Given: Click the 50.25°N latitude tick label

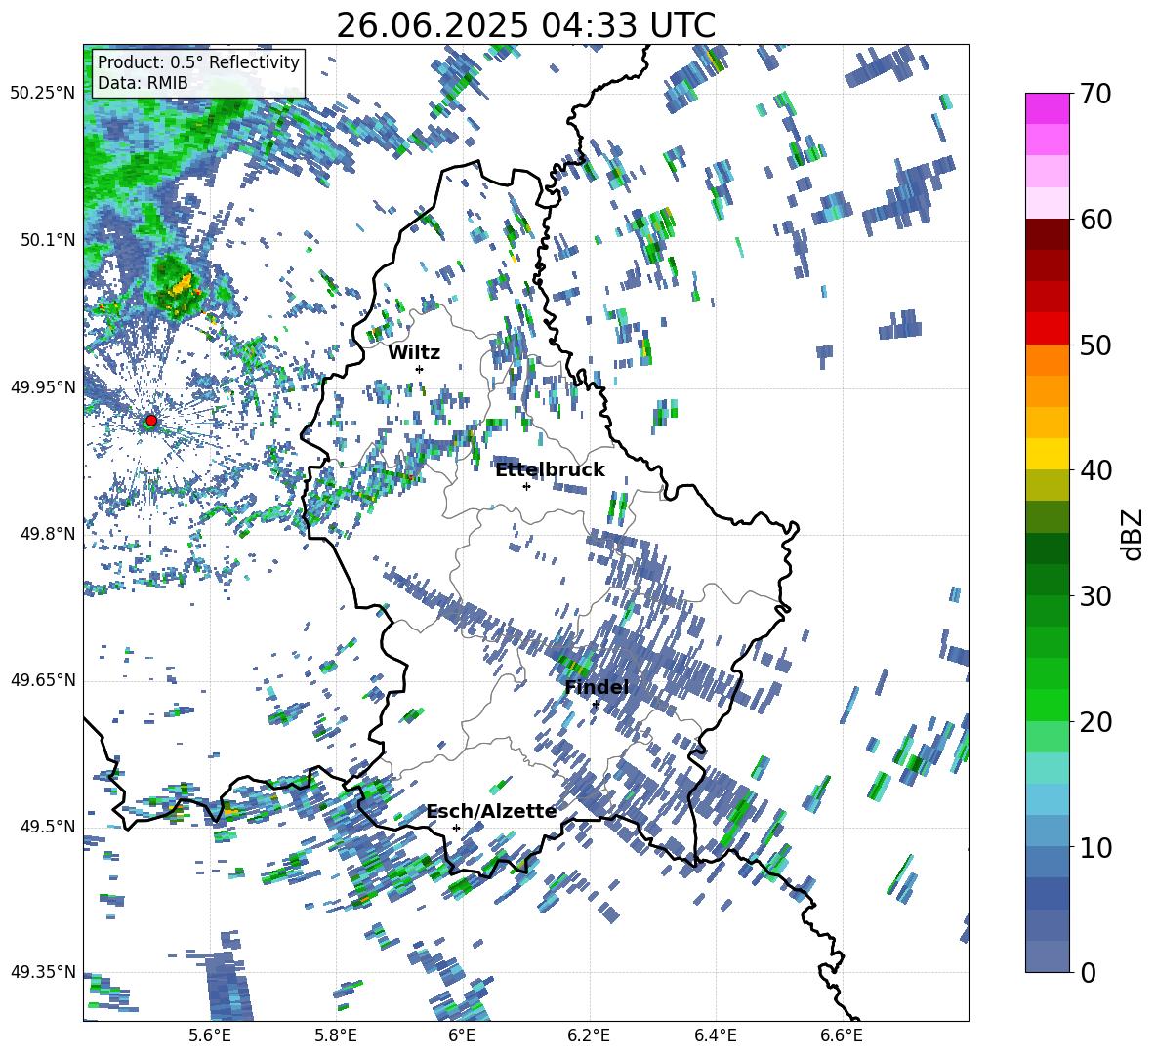Looking at the screenshot, I should [44, 94].
